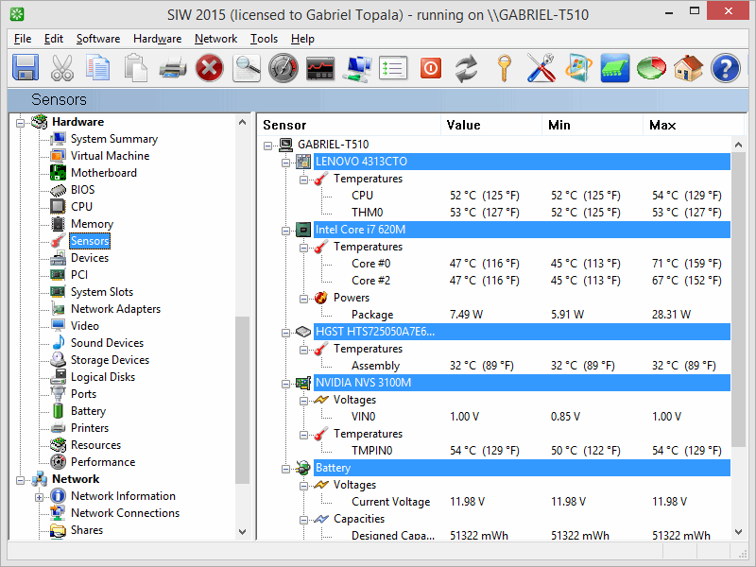Open the Save report tool
Image resolution: width=756 pixels, height=567 pixels.
tap(26, 68)
